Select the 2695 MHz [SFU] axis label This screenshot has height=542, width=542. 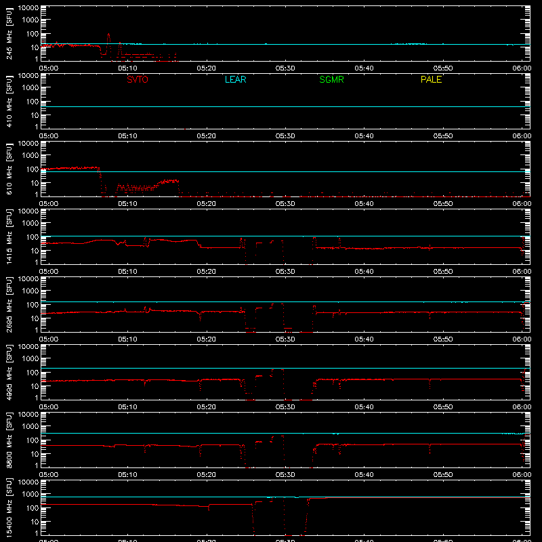coord(9,304)
